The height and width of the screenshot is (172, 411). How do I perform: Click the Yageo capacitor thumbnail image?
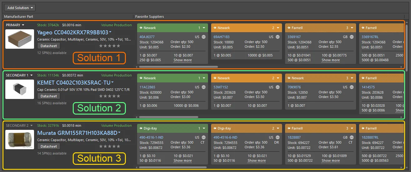(20, 39)
